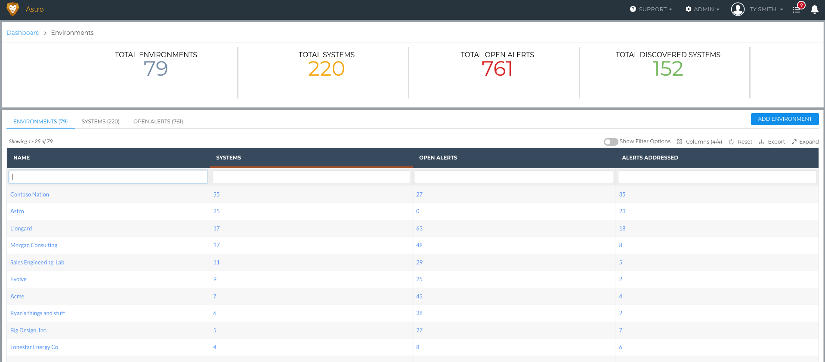This screenshot has width=825, height=362.
Task: Click the Ty Smith user avatar icon
Action: coord(738,9)
